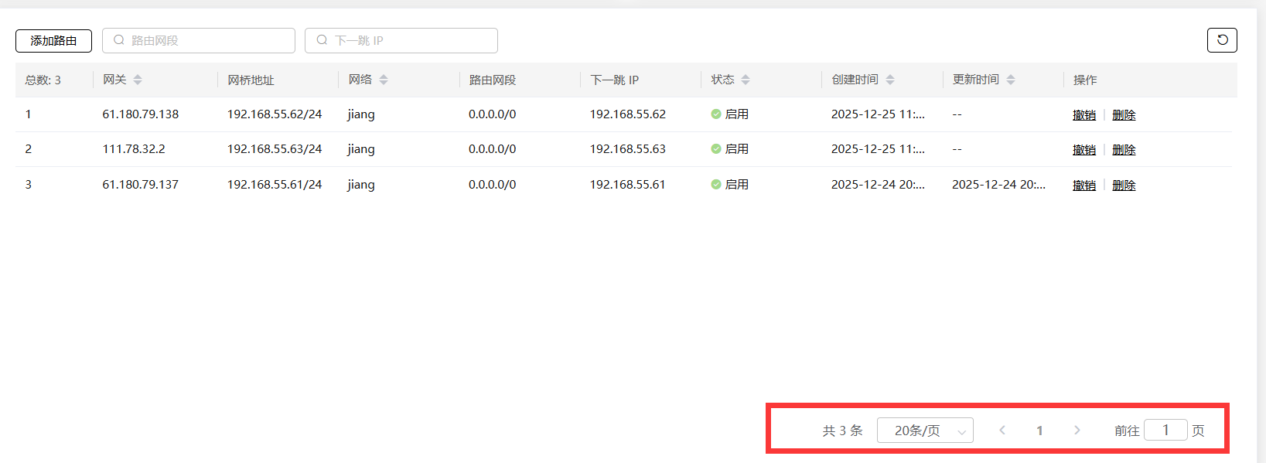Sort table by 更新时间 column

tap(1011, 80)
